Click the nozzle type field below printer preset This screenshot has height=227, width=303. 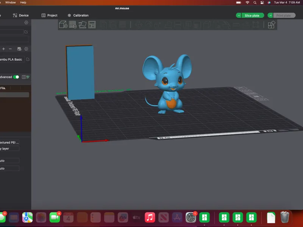pyautogui.click(x=14, y=39)
